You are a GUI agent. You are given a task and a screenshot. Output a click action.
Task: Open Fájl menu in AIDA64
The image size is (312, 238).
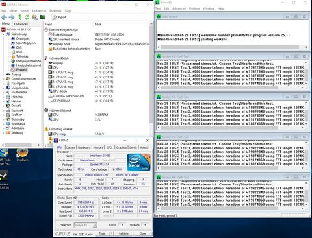(4, 11)
